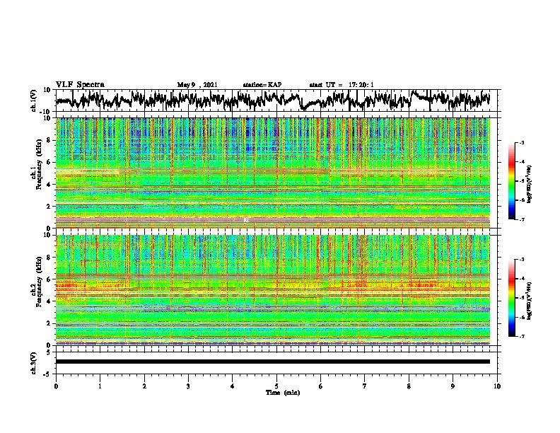Click the -3 label on ch.2 color scale

tap(521, 260)
